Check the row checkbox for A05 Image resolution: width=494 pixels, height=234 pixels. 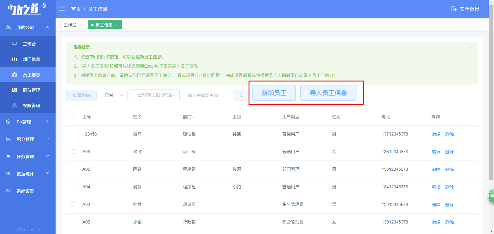[x=73, y=169]
